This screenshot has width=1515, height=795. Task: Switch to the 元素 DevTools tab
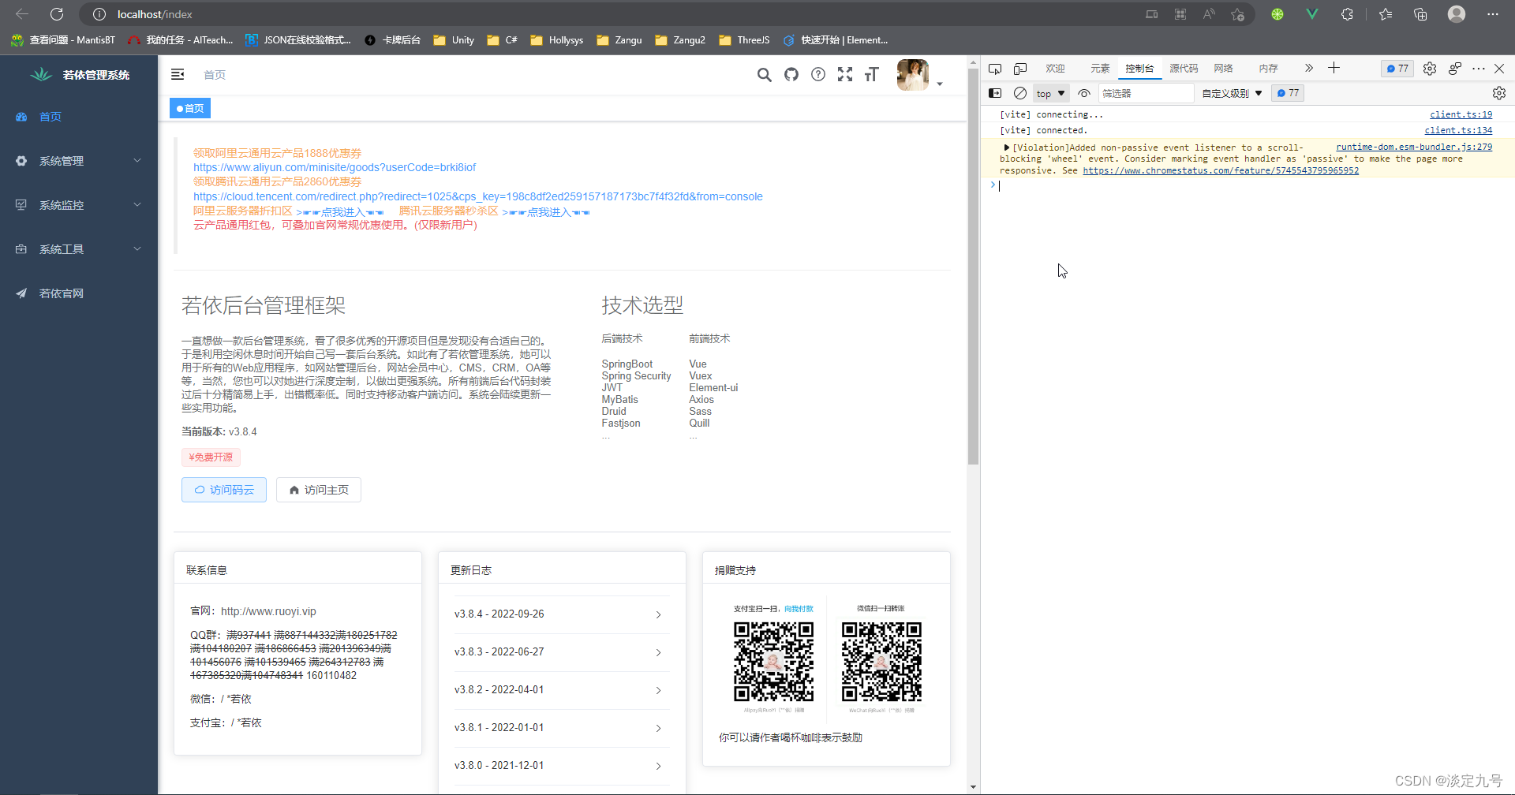point(1100,69)
